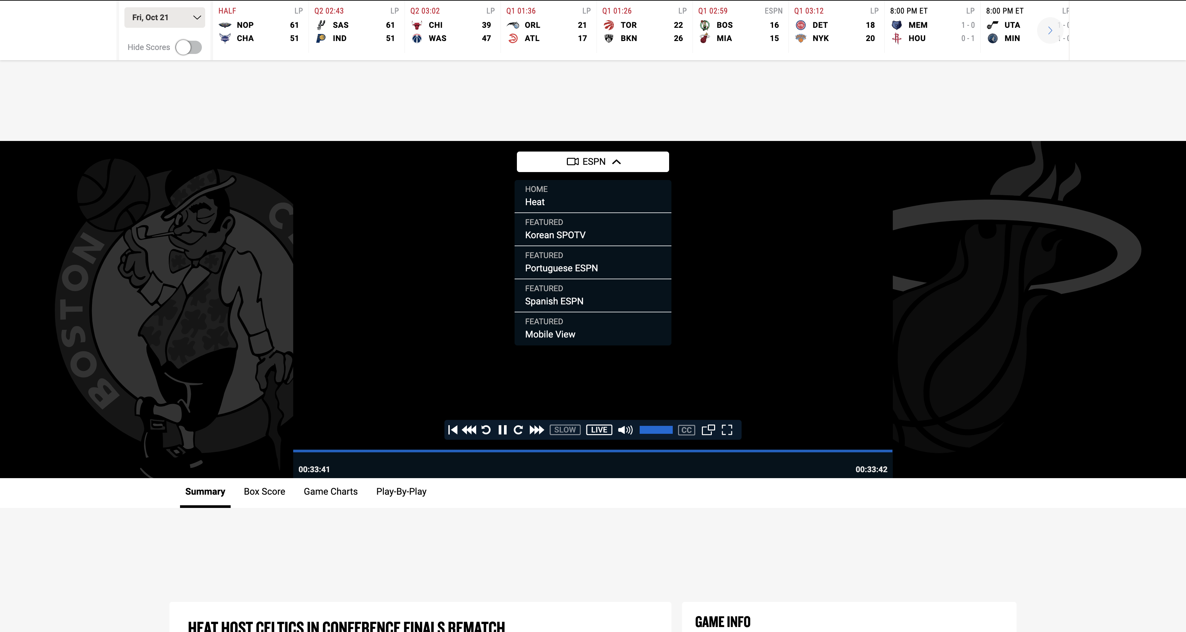Screen dimensions: 1186x632
Task: Click the 00:33:42 total time label
Action: pyautogui.click(x=871, y=470)
